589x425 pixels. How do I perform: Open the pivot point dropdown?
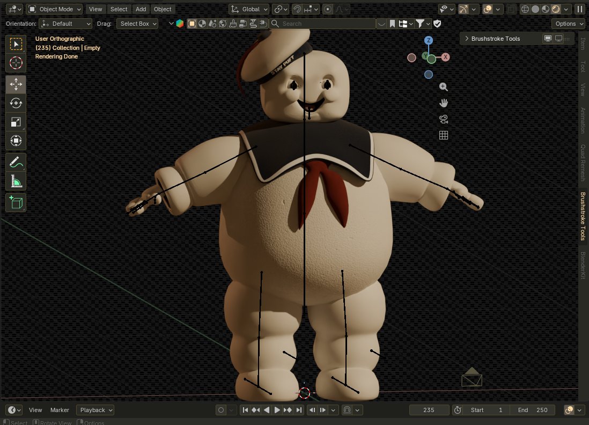pos(281,10)
